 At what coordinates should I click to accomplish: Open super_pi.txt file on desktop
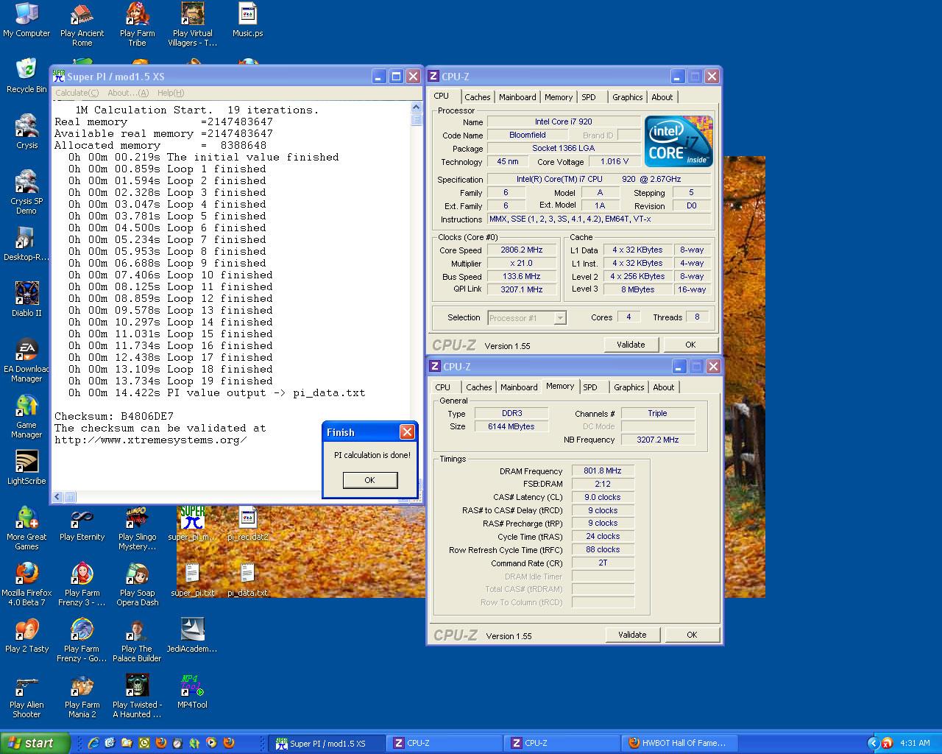click(192, 580)
